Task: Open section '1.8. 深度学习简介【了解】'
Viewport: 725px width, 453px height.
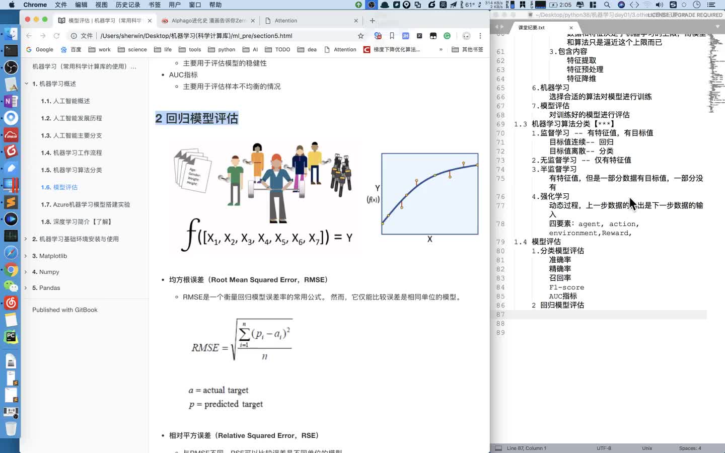Action: point(76,222)
